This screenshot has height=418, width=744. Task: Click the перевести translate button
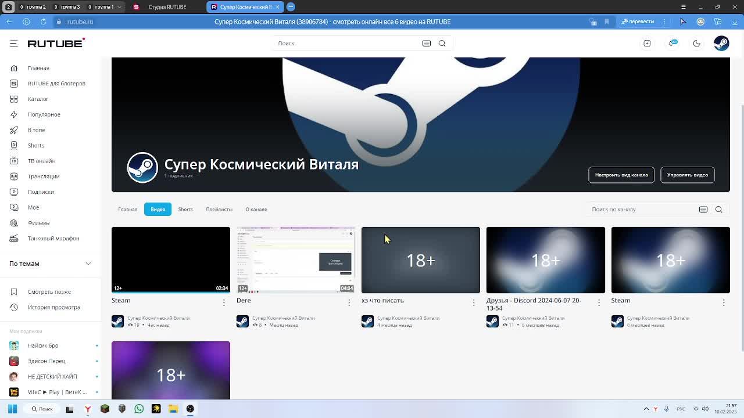point(638,21)
